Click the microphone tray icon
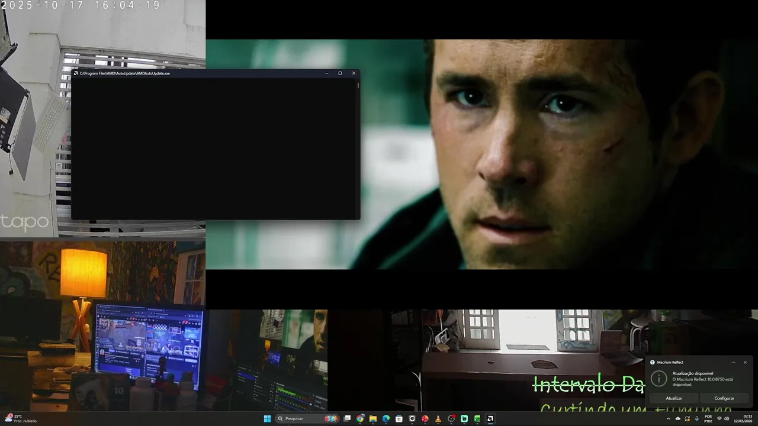 point(697,419)
